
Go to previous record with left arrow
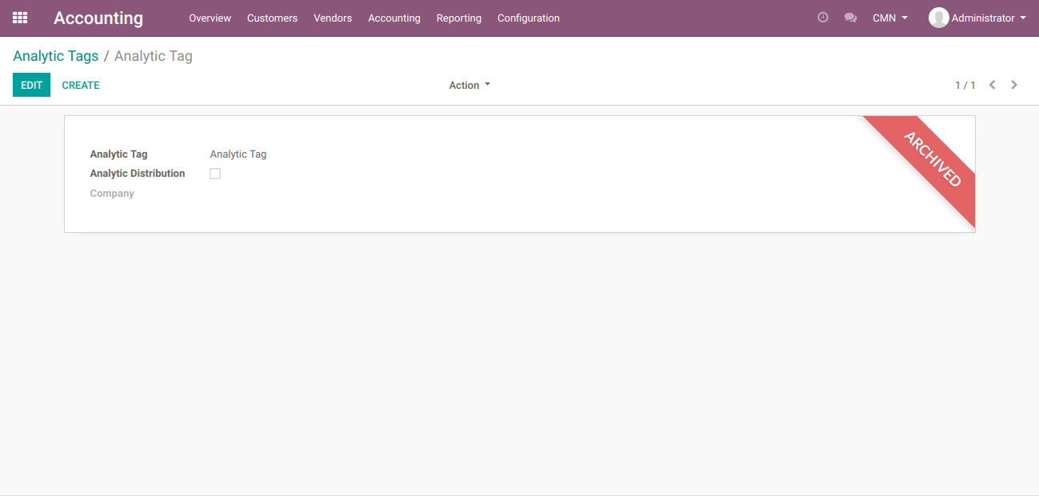992,84
